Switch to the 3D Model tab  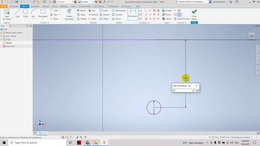pyautogui.click(x=14, y=6)
